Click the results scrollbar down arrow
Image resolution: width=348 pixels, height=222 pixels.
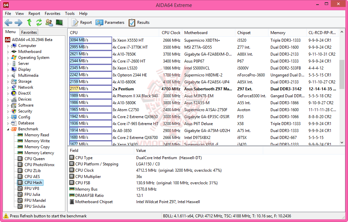[342, 143]
